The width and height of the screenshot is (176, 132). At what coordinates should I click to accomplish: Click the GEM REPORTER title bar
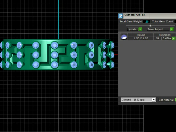pos(147,16)
